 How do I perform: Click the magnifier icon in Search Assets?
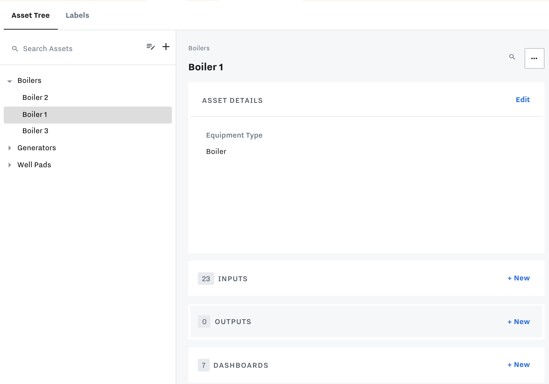click(15, 49)
